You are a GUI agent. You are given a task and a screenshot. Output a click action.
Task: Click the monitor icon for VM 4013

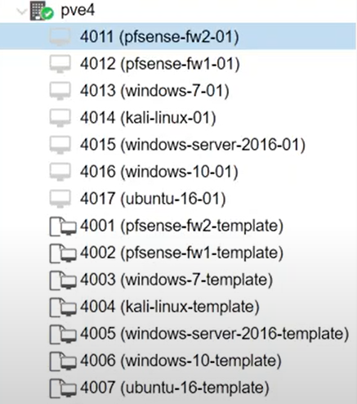(60, 91)
